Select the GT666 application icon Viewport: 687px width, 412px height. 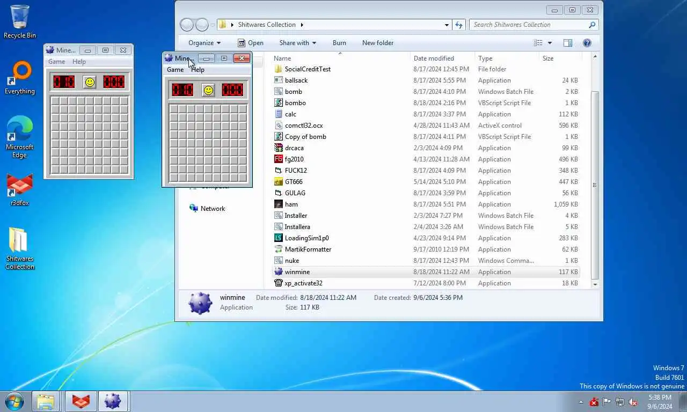coord(278,182)
